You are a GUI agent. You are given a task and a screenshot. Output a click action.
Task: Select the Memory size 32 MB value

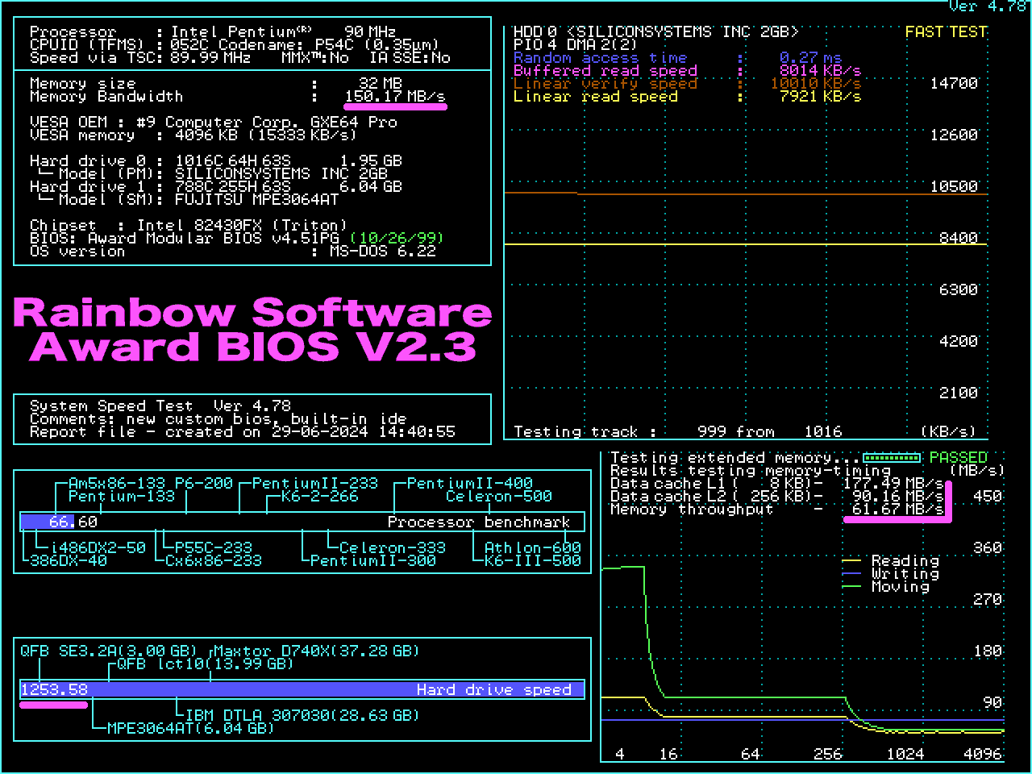coord(380,83)
